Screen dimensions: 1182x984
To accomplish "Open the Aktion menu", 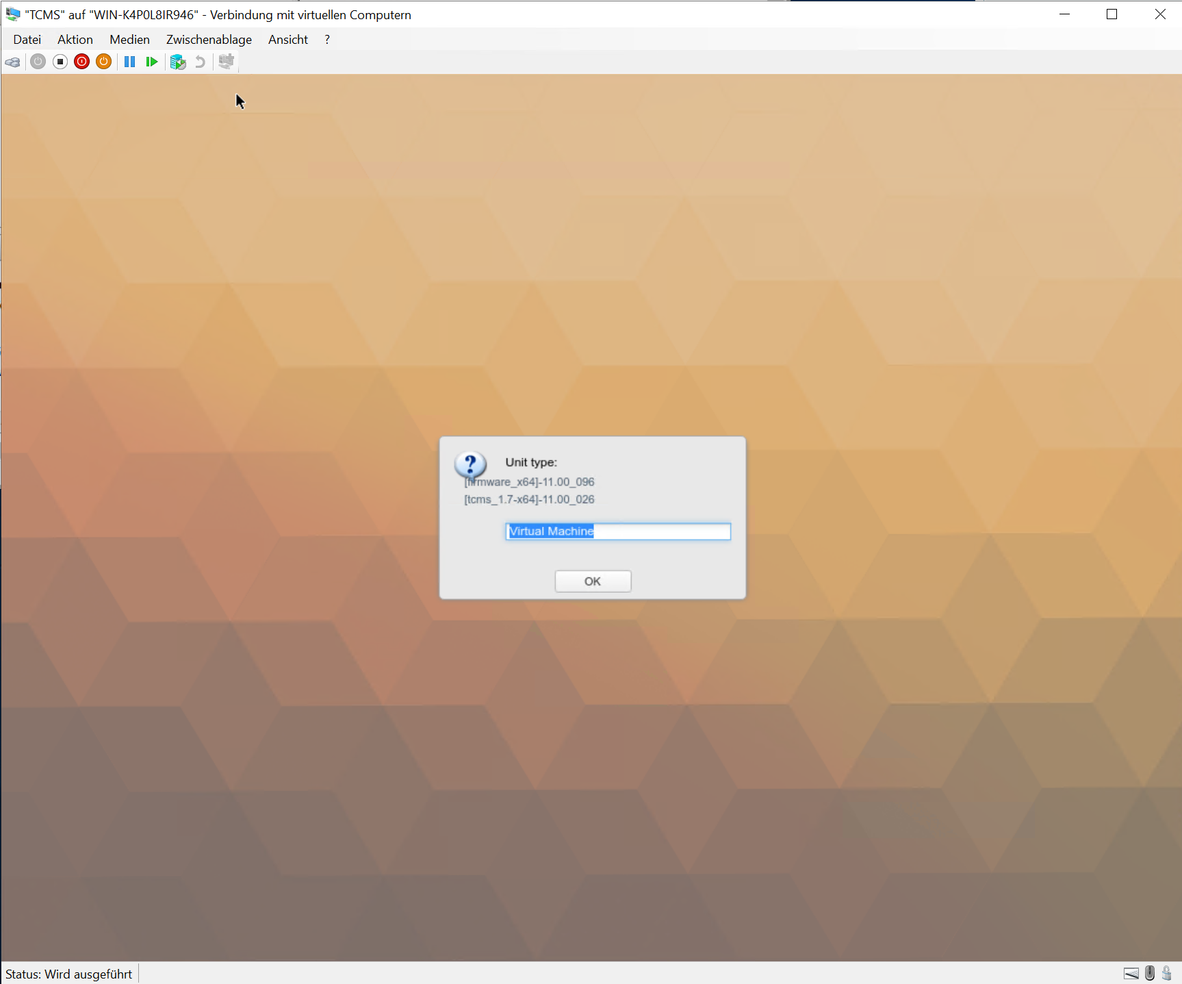I will [x=75, y=40].
